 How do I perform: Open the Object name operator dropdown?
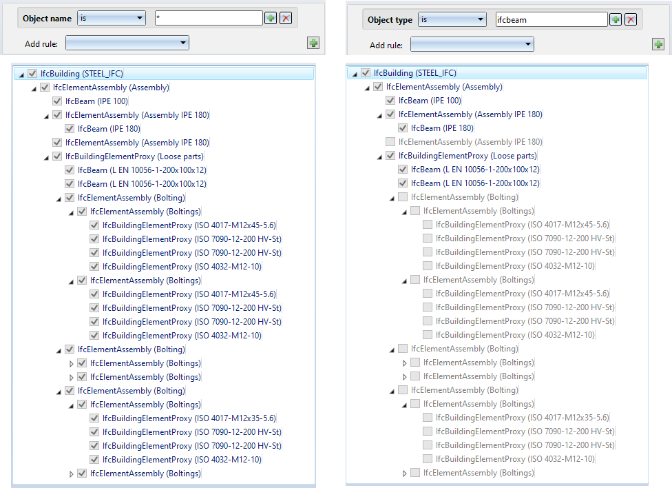(112, 18)
